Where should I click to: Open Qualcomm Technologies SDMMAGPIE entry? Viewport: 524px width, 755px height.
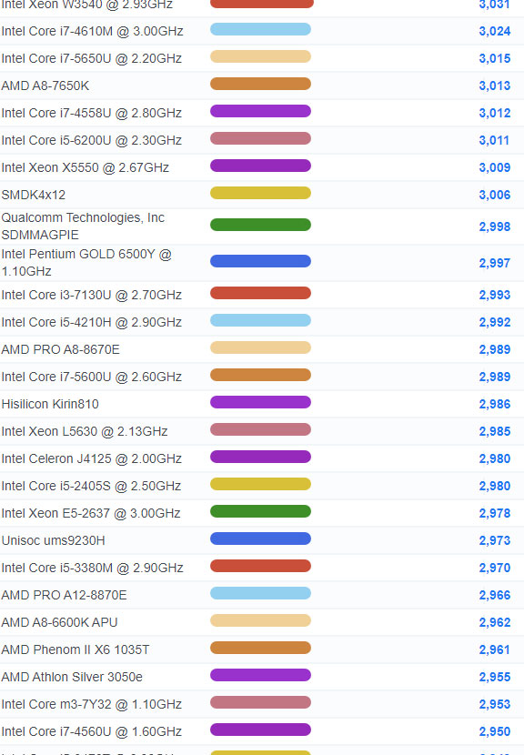83,226
